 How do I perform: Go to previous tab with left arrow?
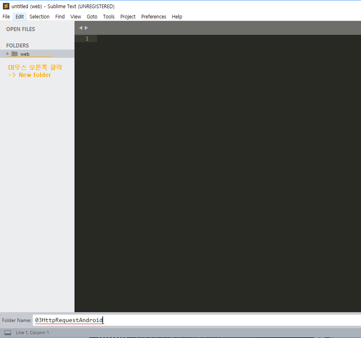(x=81, y=28)
